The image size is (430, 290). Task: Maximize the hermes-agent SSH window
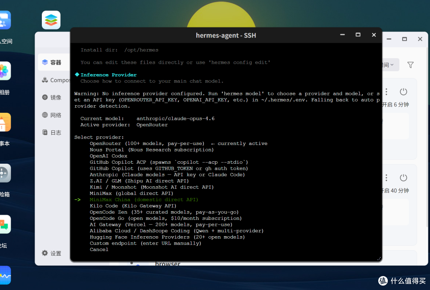(358, 35)
